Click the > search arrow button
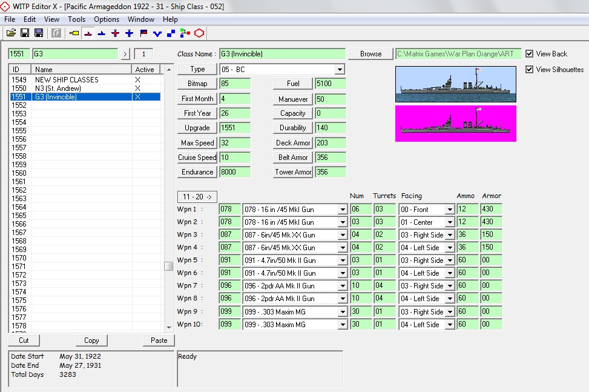The image size is (589, 392). click(x=125, y=54)
